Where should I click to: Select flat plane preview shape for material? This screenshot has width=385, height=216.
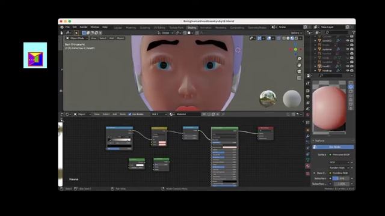coord(351,83)
